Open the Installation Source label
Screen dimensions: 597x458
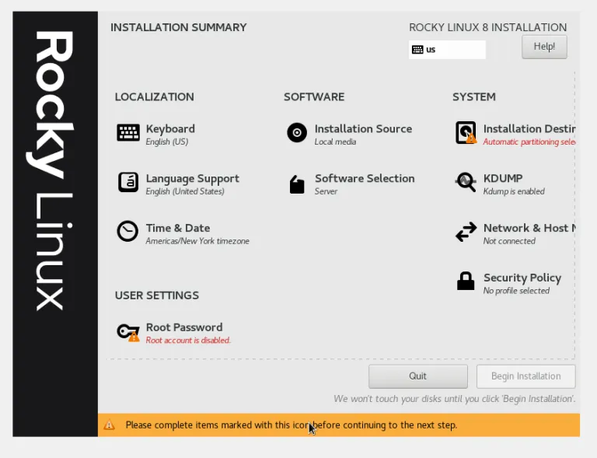[x=363, y=128]
